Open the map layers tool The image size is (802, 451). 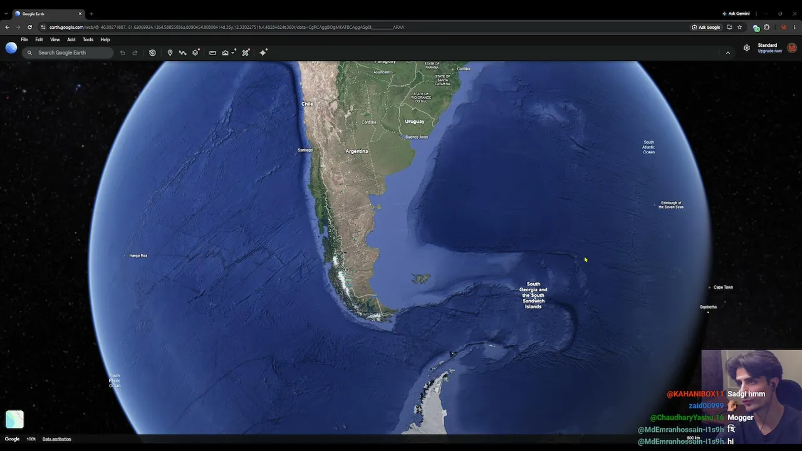click(196, 53)
